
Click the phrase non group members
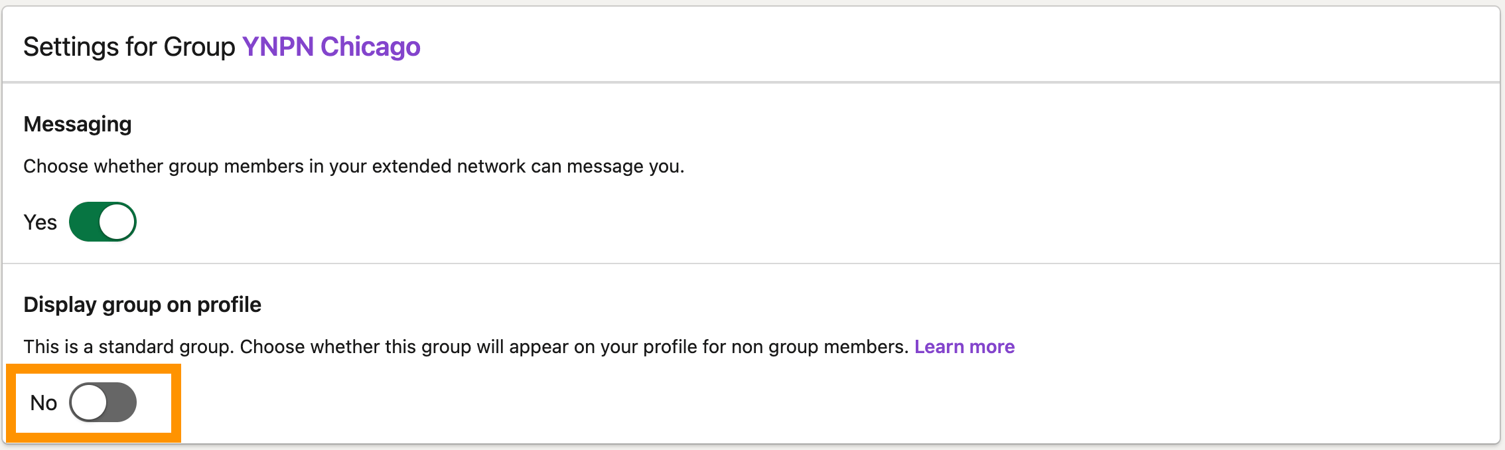click(x=819, y=346)
